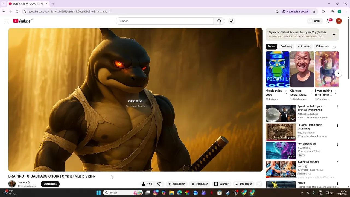Select the De devvey filter chip
The width and height of the screenshot is (350, 197).
[x=286, y=47]
